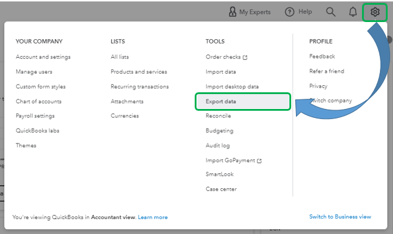The width and height of the screenshot is (393, 234).
Task: Open Products and services
Action: (x=139, y=71)
